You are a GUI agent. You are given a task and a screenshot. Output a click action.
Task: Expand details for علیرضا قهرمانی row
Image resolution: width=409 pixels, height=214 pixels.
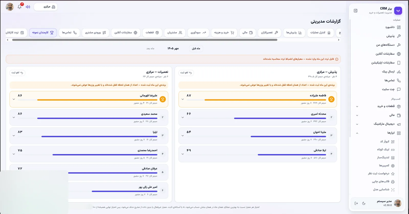(14, 99)
